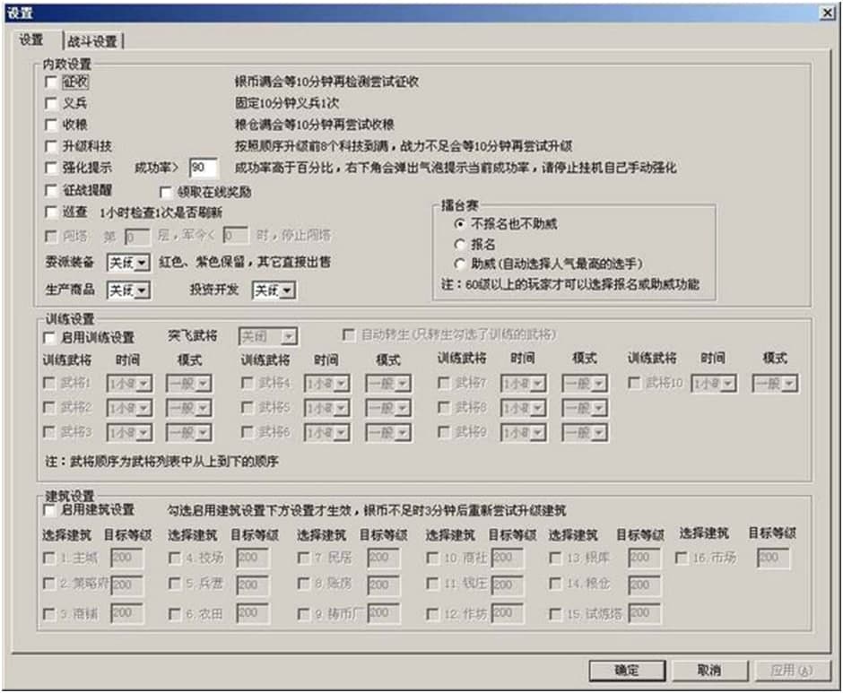843x693 pixels.
Task: Open 武将2 时间 dropdown
Action: (129, 409)
